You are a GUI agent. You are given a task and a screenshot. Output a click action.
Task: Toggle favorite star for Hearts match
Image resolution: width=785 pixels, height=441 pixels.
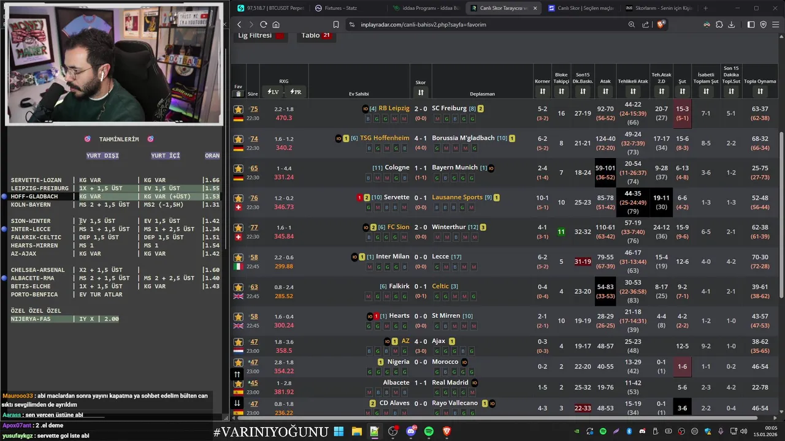(239, 317)
